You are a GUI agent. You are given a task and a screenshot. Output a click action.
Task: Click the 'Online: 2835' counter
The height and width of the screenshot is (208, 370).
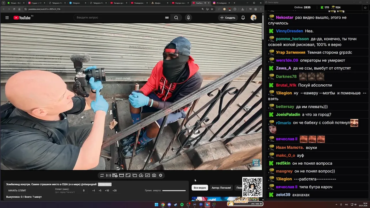302,8
